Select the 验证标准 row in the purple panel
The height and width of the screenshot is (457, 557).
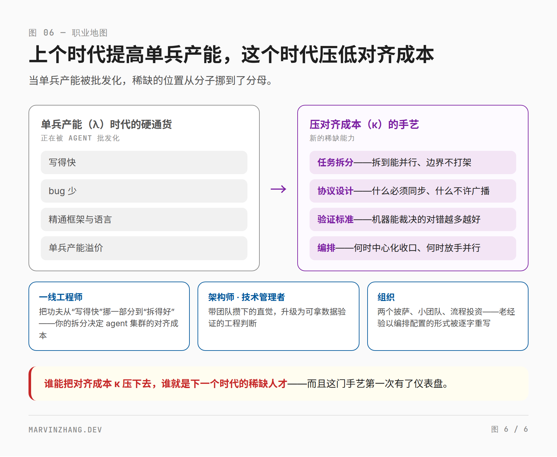pos(413,219)
